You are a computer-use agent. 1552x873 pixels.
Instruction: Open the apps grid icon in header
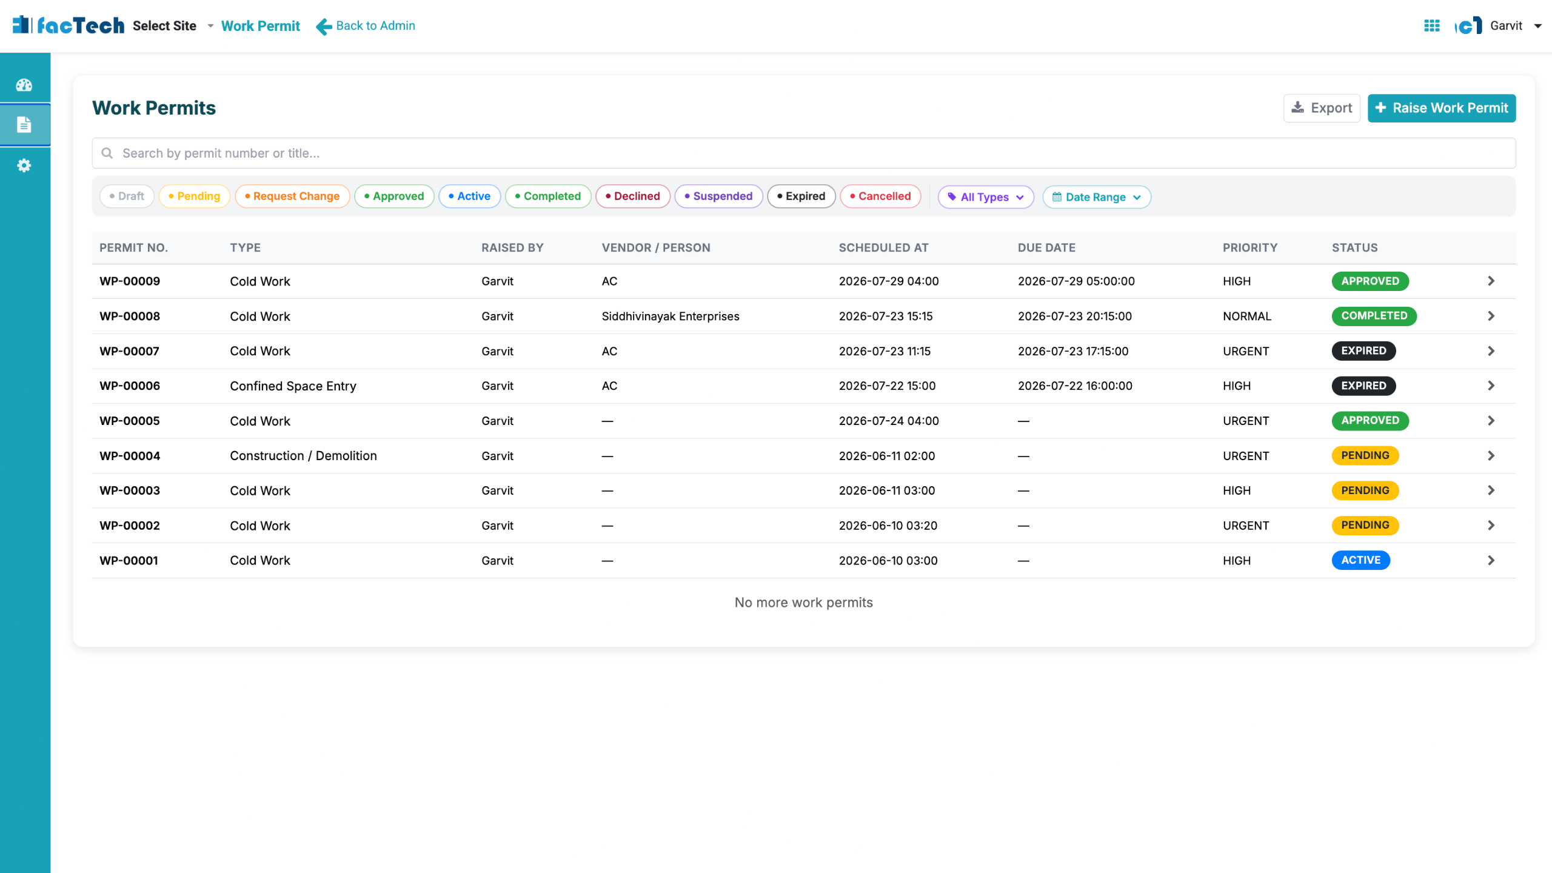tap(1432, 25)
